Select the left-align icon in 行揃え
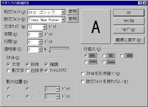The image size is (148, 107). click(93, 55)
